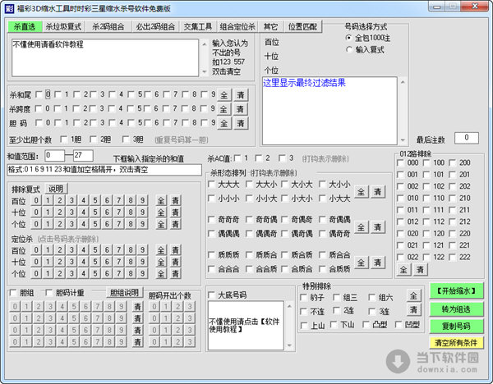This screenshot has height=384, width=493.
Task: Clear the 杀跨度 row with 清
Action: point(240,109)
